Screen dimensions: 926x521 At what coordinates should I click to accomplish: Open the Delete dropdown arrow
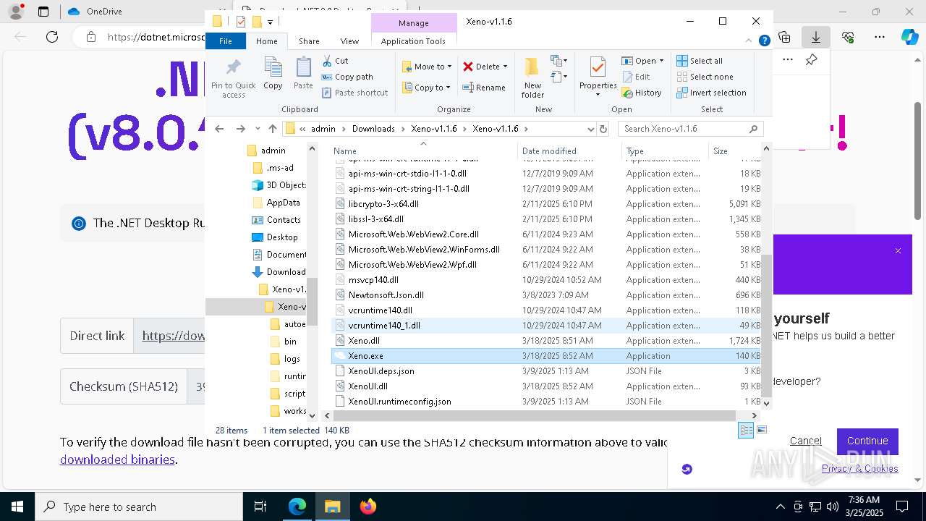(x=505, y=67)
